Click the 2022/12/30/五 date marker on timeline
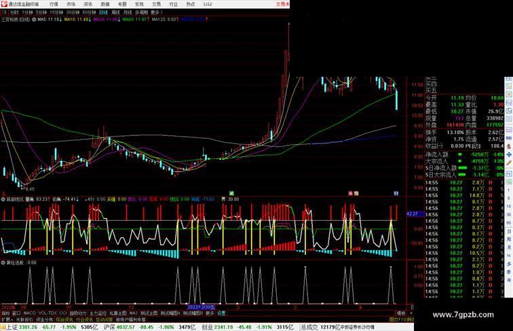The image size is (513, 331). pos(202,307)
